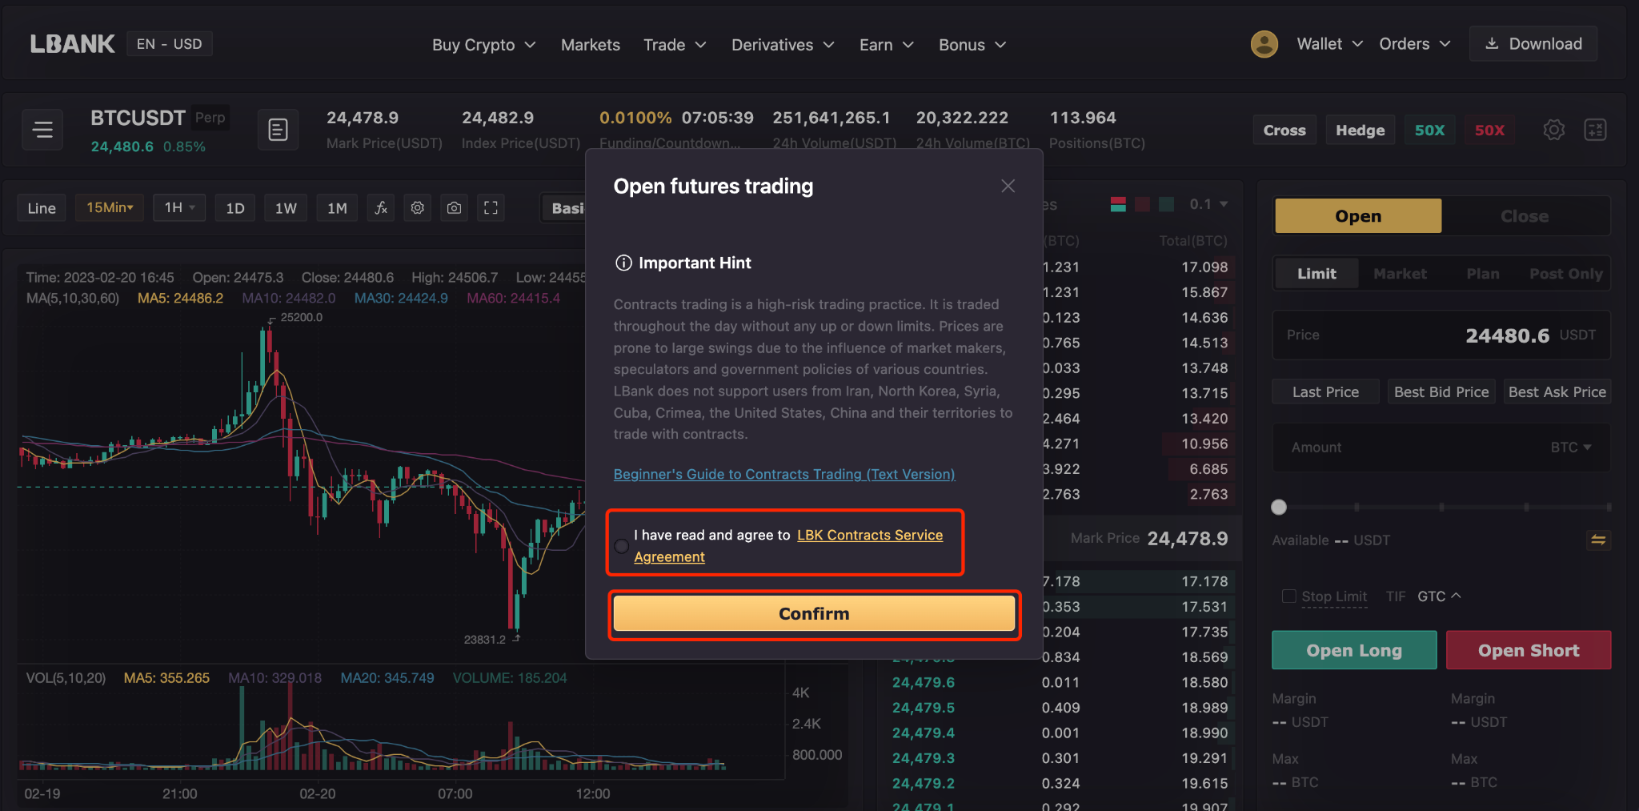This screenshot has width=1639, height=811.
Task: Switch to the Open tab
Action: point(1358,216)
